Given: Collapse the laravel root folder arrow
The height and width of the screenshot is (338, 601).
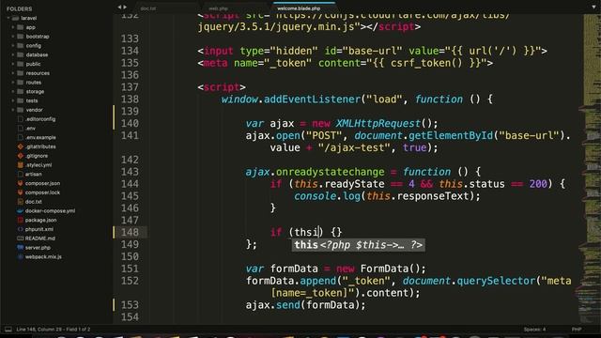Looking at the screenshot, I should [8, 18].
